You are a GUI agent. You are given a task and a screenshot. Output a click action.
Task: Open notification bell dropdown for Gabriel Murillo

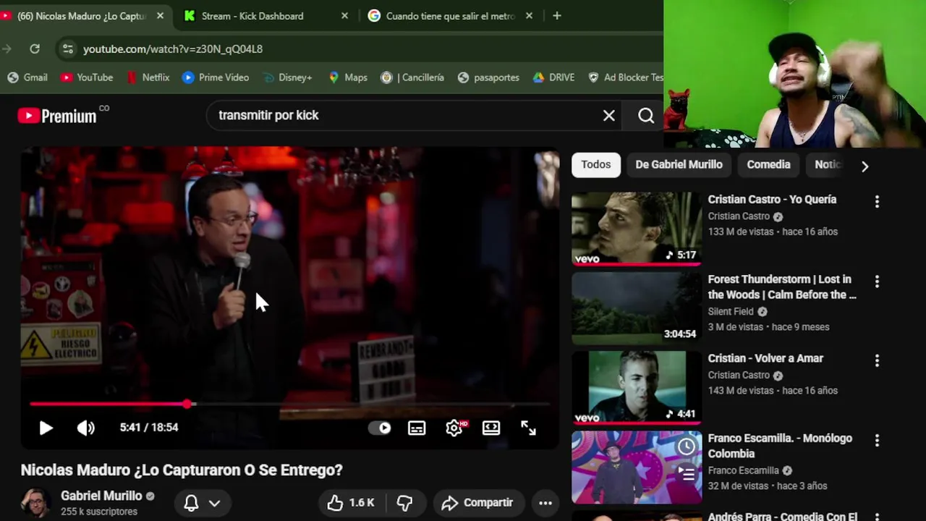click(x=201, y=503)
